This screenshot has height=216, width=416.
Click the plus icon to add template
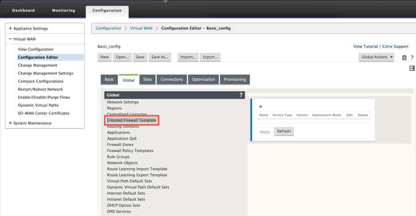pyautogui.click(x=260, y=106)
